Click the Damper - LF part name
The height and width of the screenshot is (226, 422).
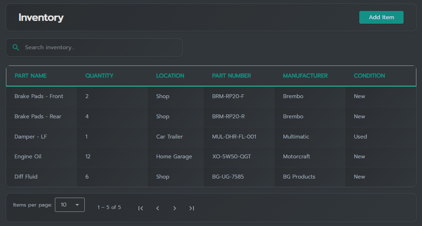click(x=31, y=137)
